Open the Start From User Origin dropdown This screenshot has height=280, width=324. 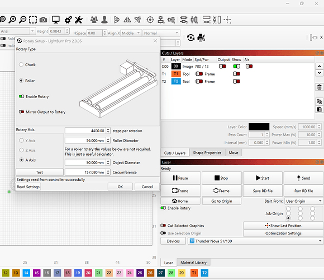pos(303,201)
